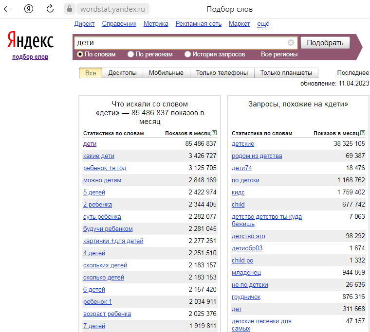Open the 'детство детство ты куда бежишь' link
Viewport: 370px width, 332px height.
coord(267,220)
